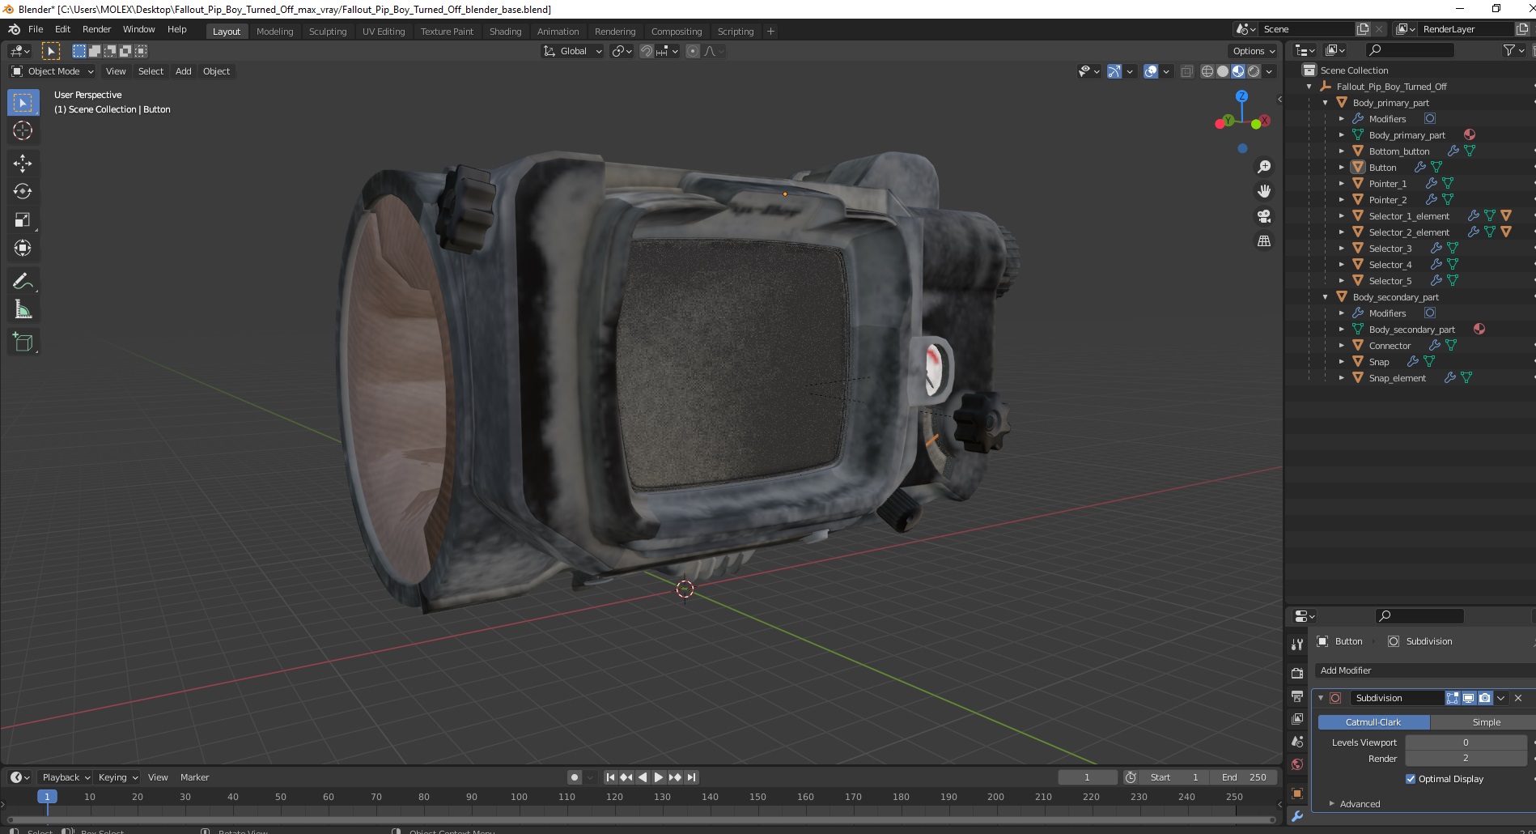
Task: Open the Global transform orientation dropdown
Action: (573, 51)
